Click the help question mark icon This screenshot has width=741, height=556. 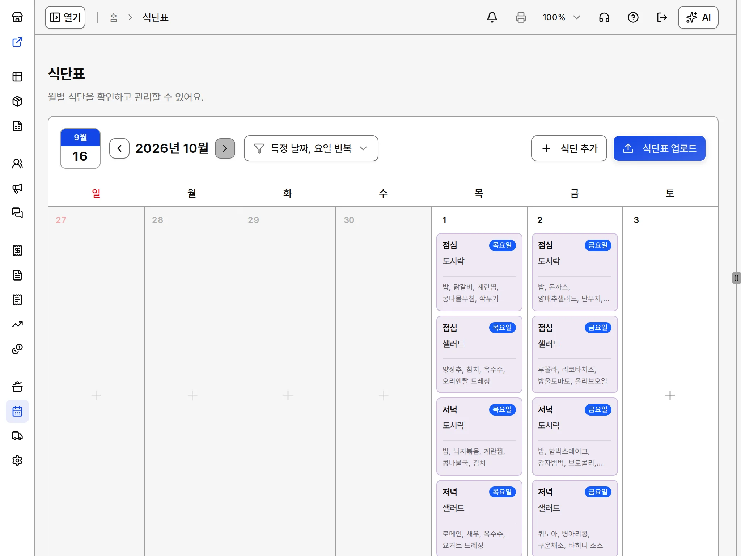click(x=633, y=17)
